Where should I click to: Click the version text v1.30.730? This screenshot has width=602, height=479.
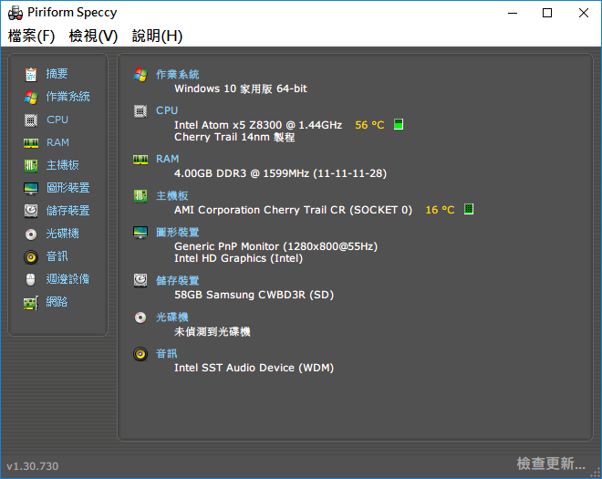point(33,466)
